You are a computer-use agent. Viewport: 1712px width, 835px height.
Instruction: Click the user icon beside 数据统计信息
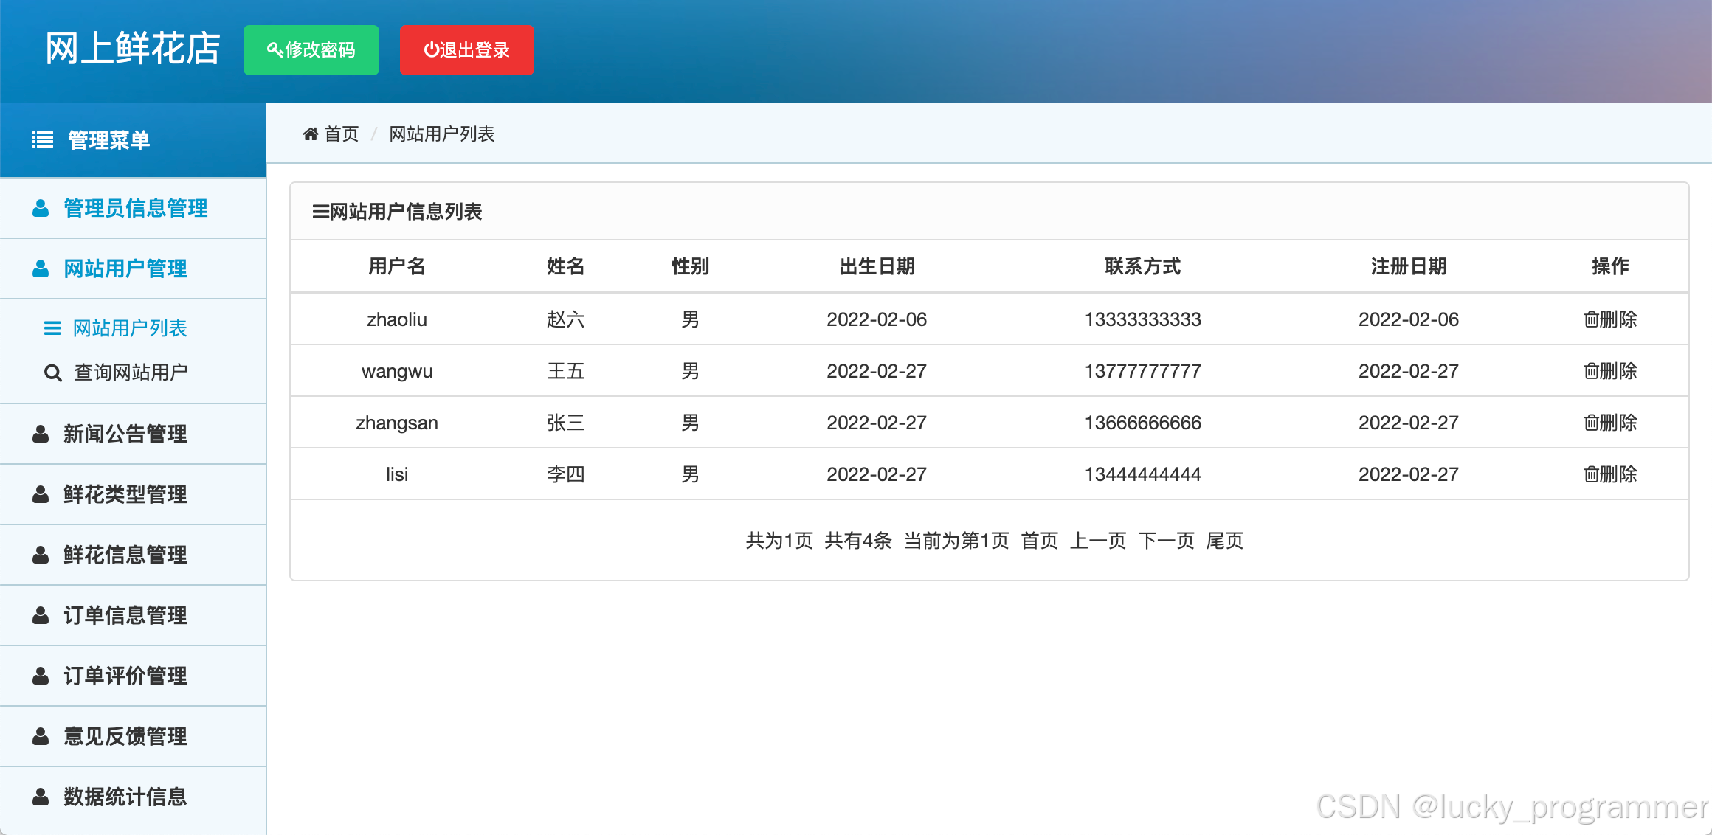point(41,797)
